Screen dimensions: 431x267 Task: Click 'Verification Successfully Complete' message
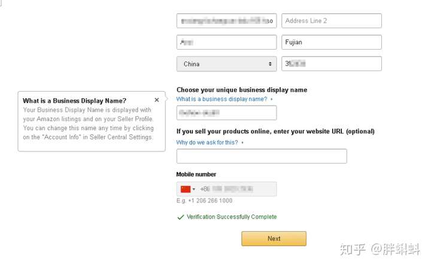coord(232,217)
